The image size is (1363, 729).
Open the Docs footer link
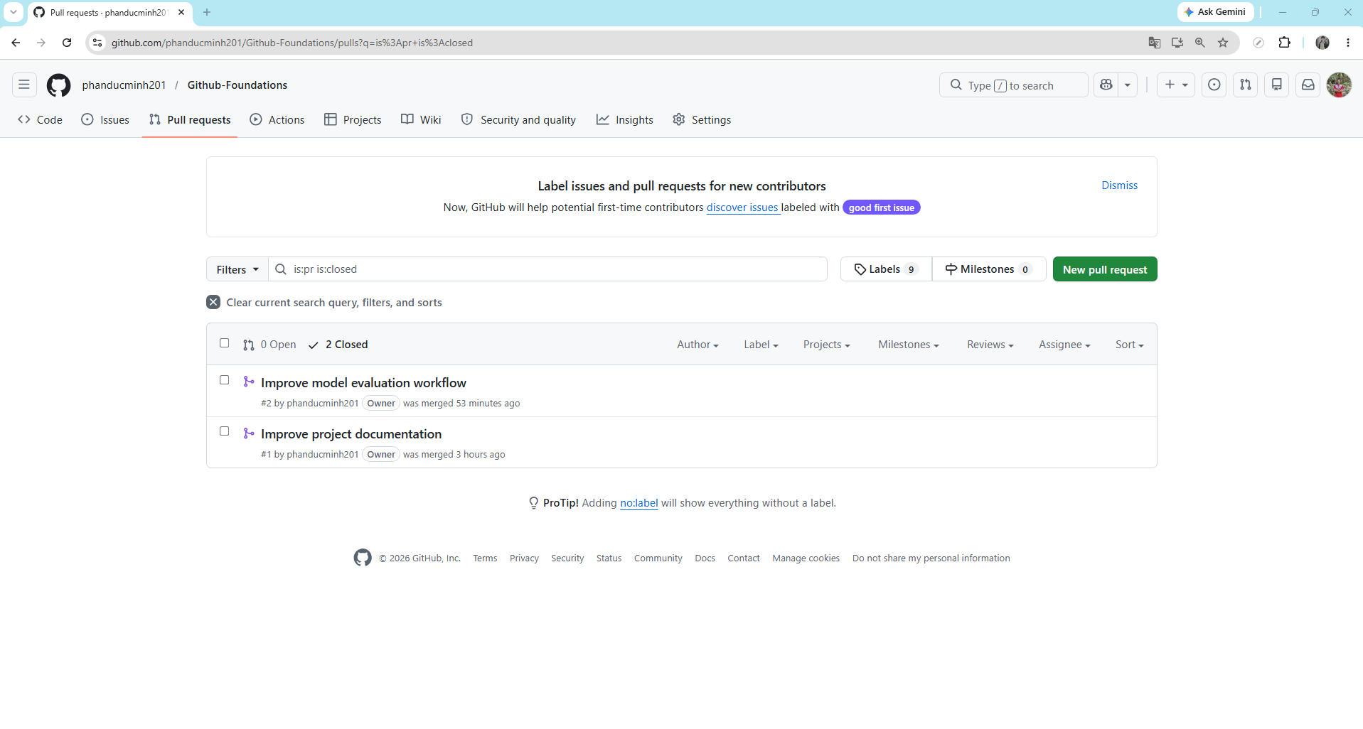(x=705, y=558)
